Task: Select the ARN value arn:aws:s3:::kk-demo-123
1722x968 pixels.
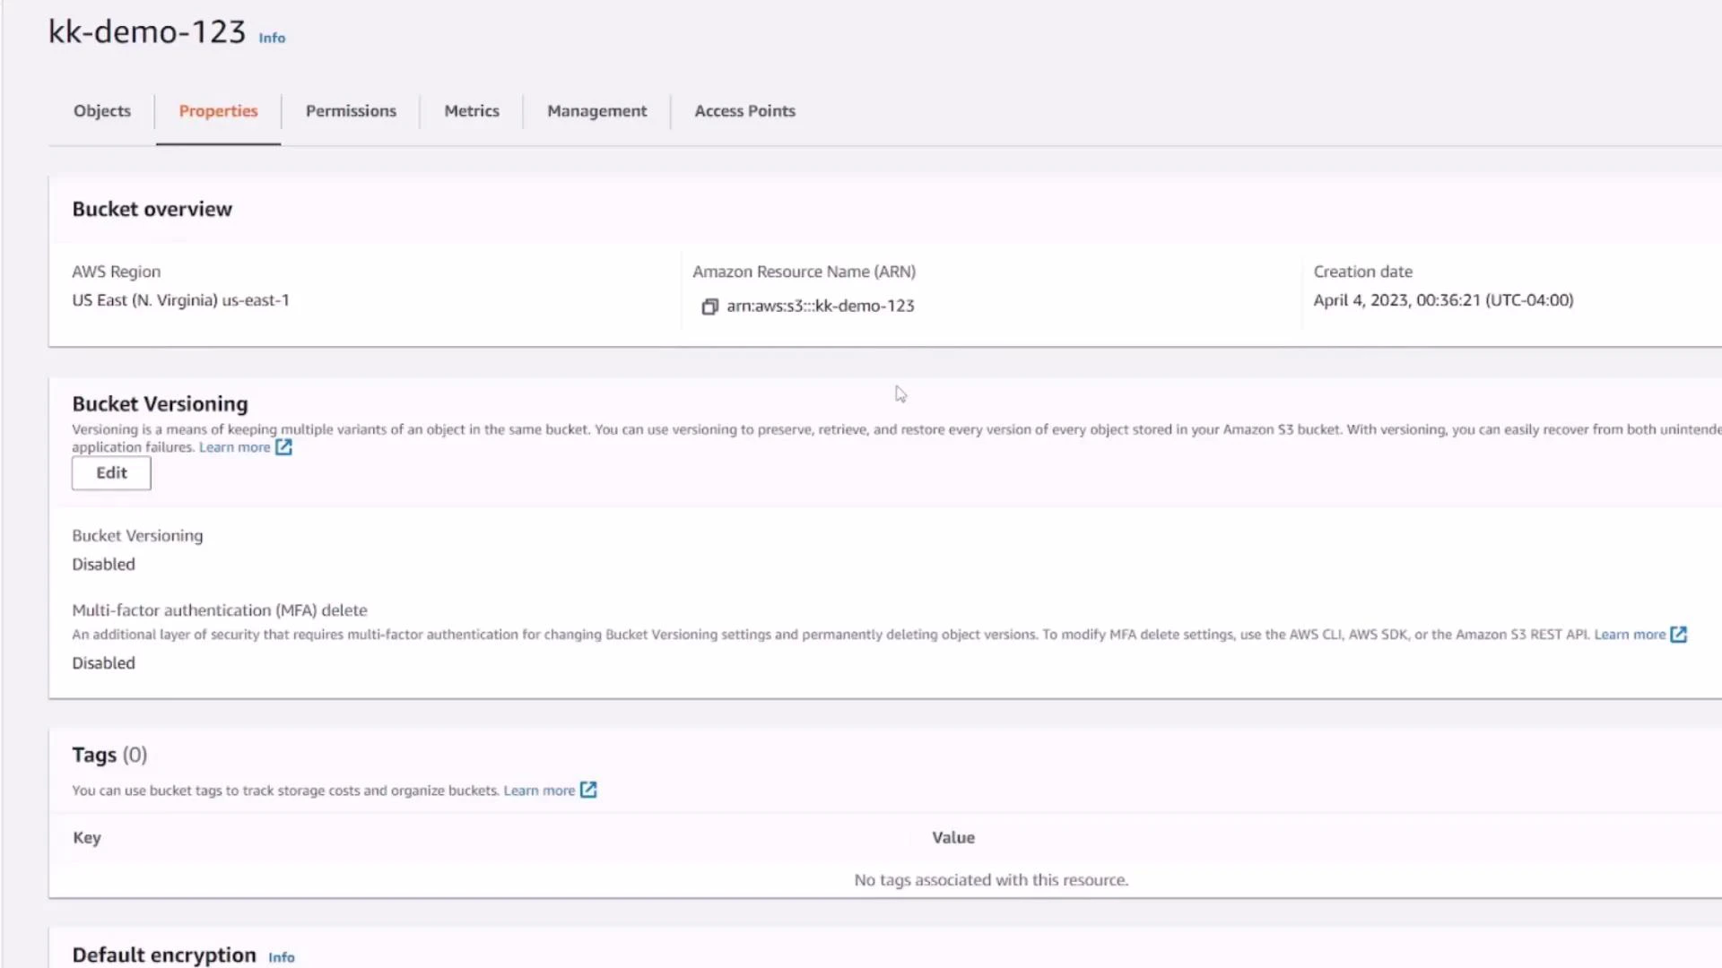Action: pos(821,306)
